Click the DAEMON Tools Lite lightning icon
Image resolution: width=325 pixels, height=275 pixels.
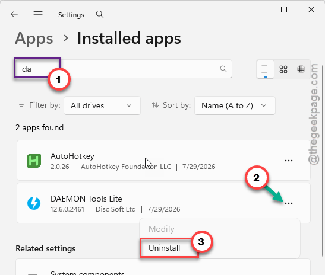click(34, 203)
